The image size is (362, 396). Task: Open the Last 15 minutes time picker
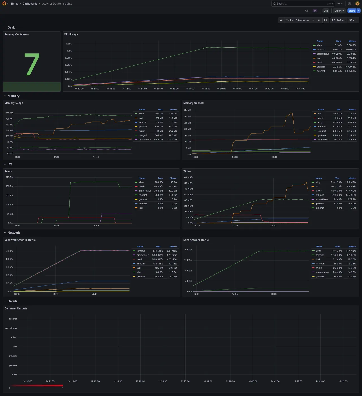click(299, 20)
